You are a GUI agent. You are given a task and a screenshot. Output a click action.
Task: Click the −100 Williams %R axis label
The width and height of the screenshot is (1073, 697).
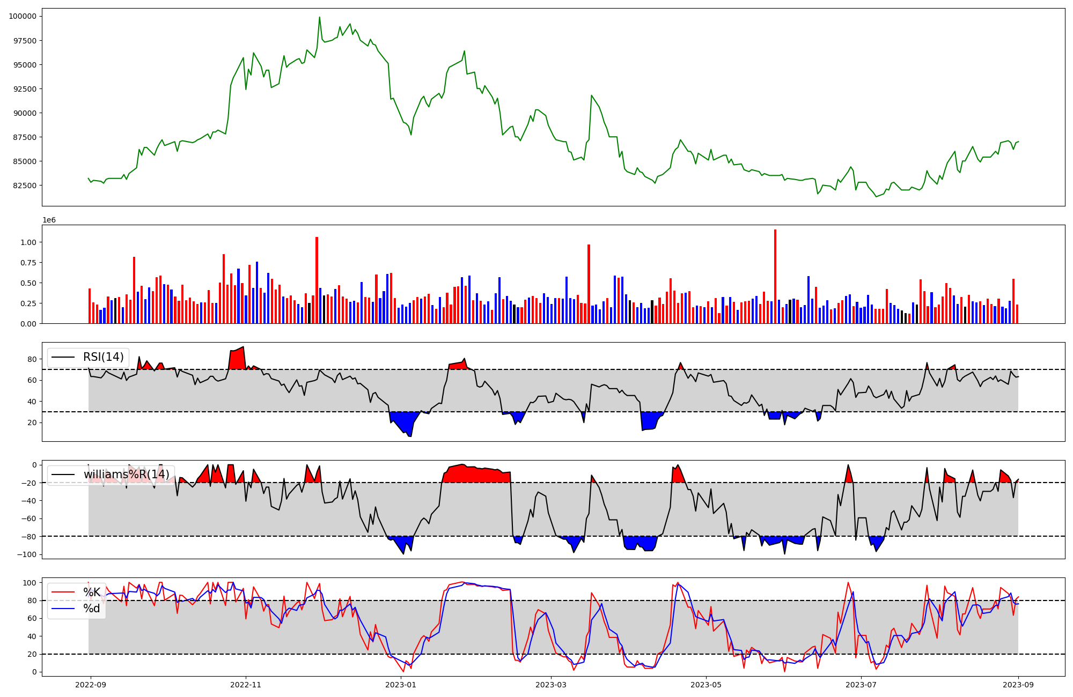[26, 554]
